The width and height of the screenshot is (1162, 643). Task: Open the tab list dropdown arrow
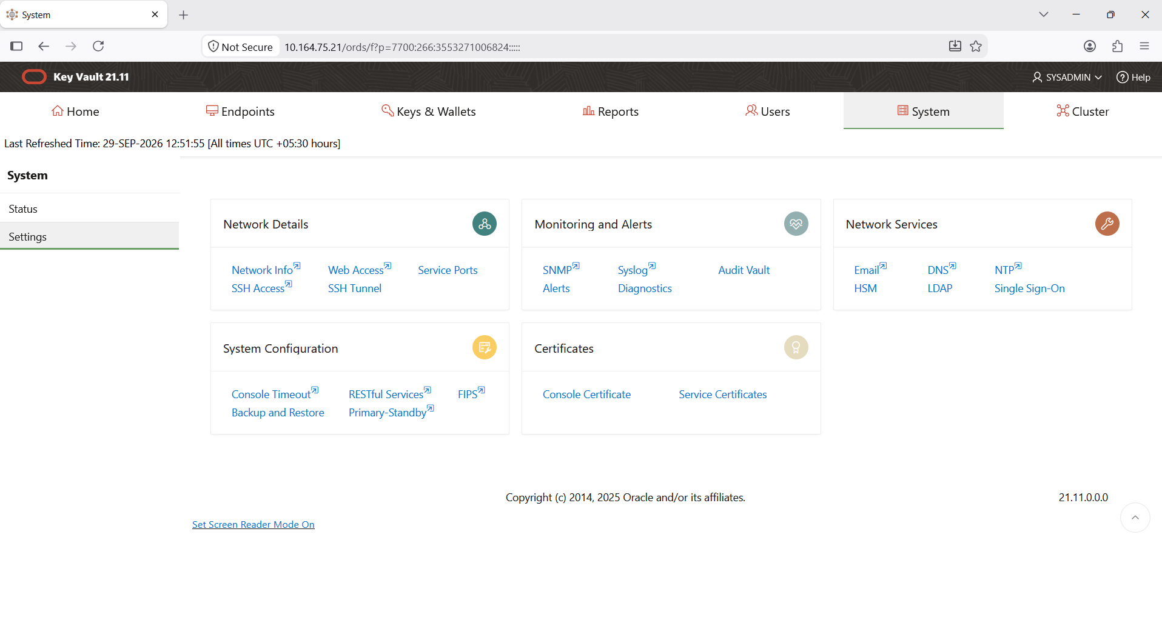coord(1044,15)
